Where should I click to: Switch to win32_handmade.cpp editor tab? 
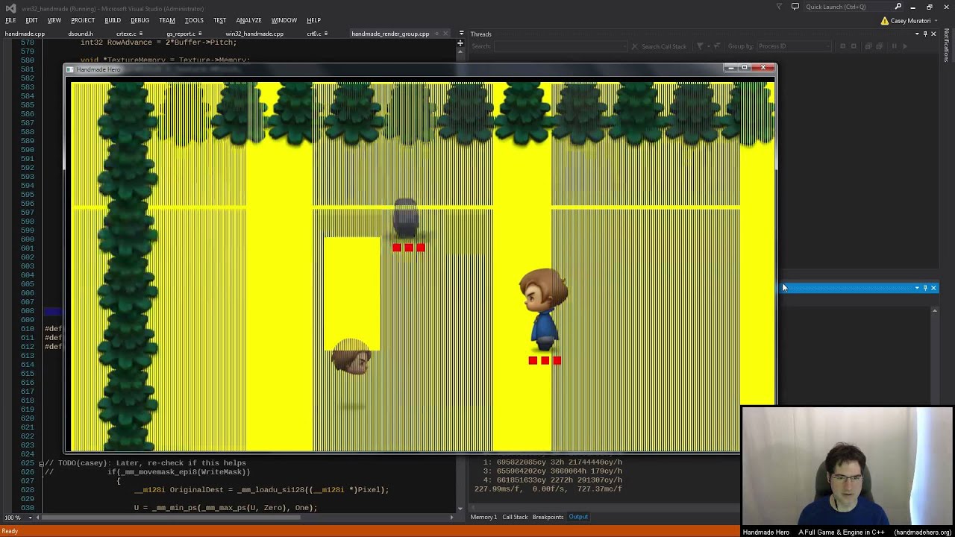254,34
